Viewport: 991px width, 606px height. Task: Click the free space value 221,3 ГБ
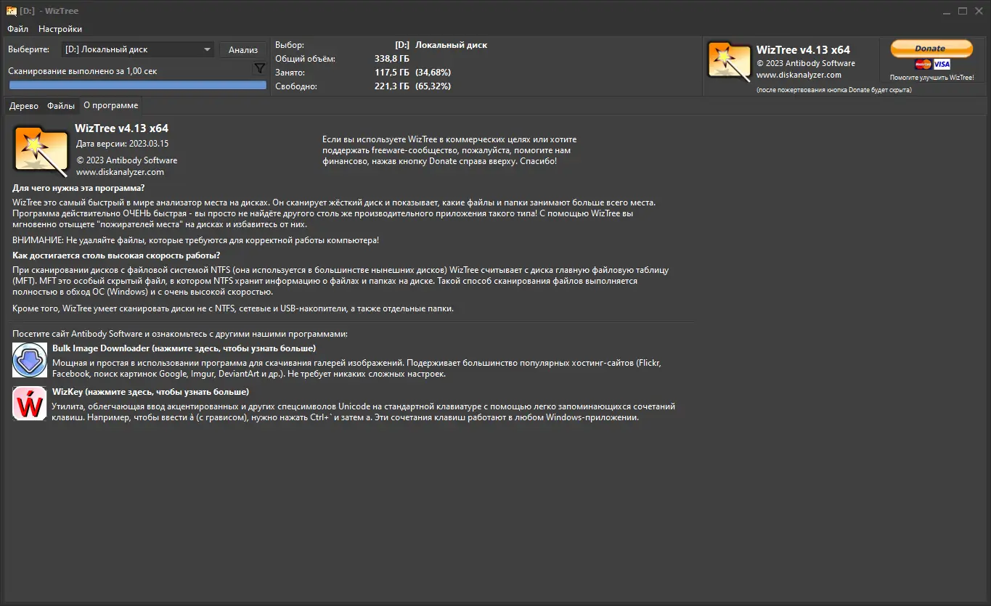point(392,86)
